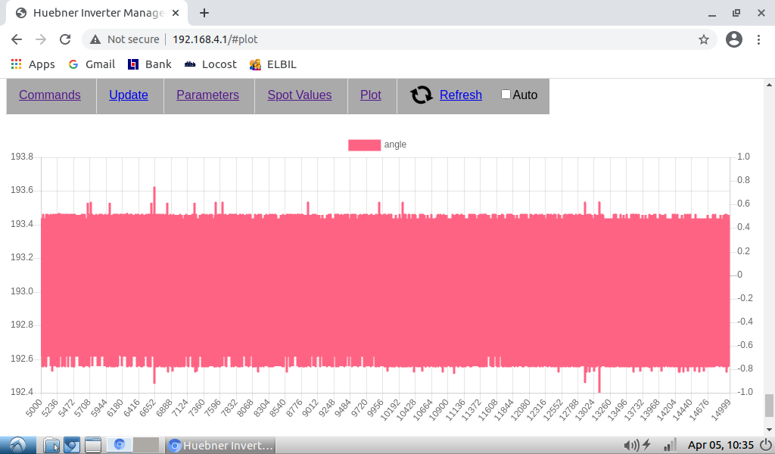This screenshot has width=775, height=454.
Task: Click the circular refresh arrows icon
Action: pos(421,95)
